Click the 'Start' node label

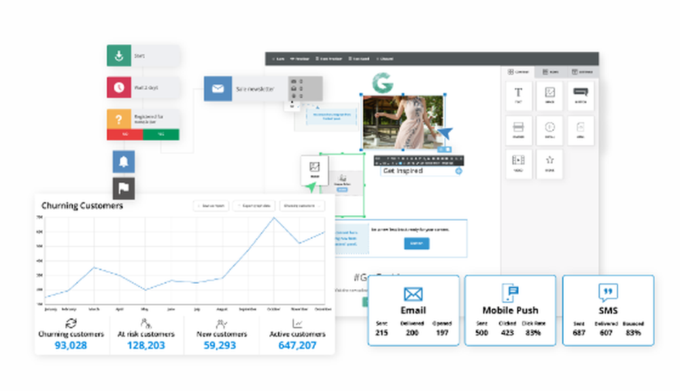coord(139,56)
